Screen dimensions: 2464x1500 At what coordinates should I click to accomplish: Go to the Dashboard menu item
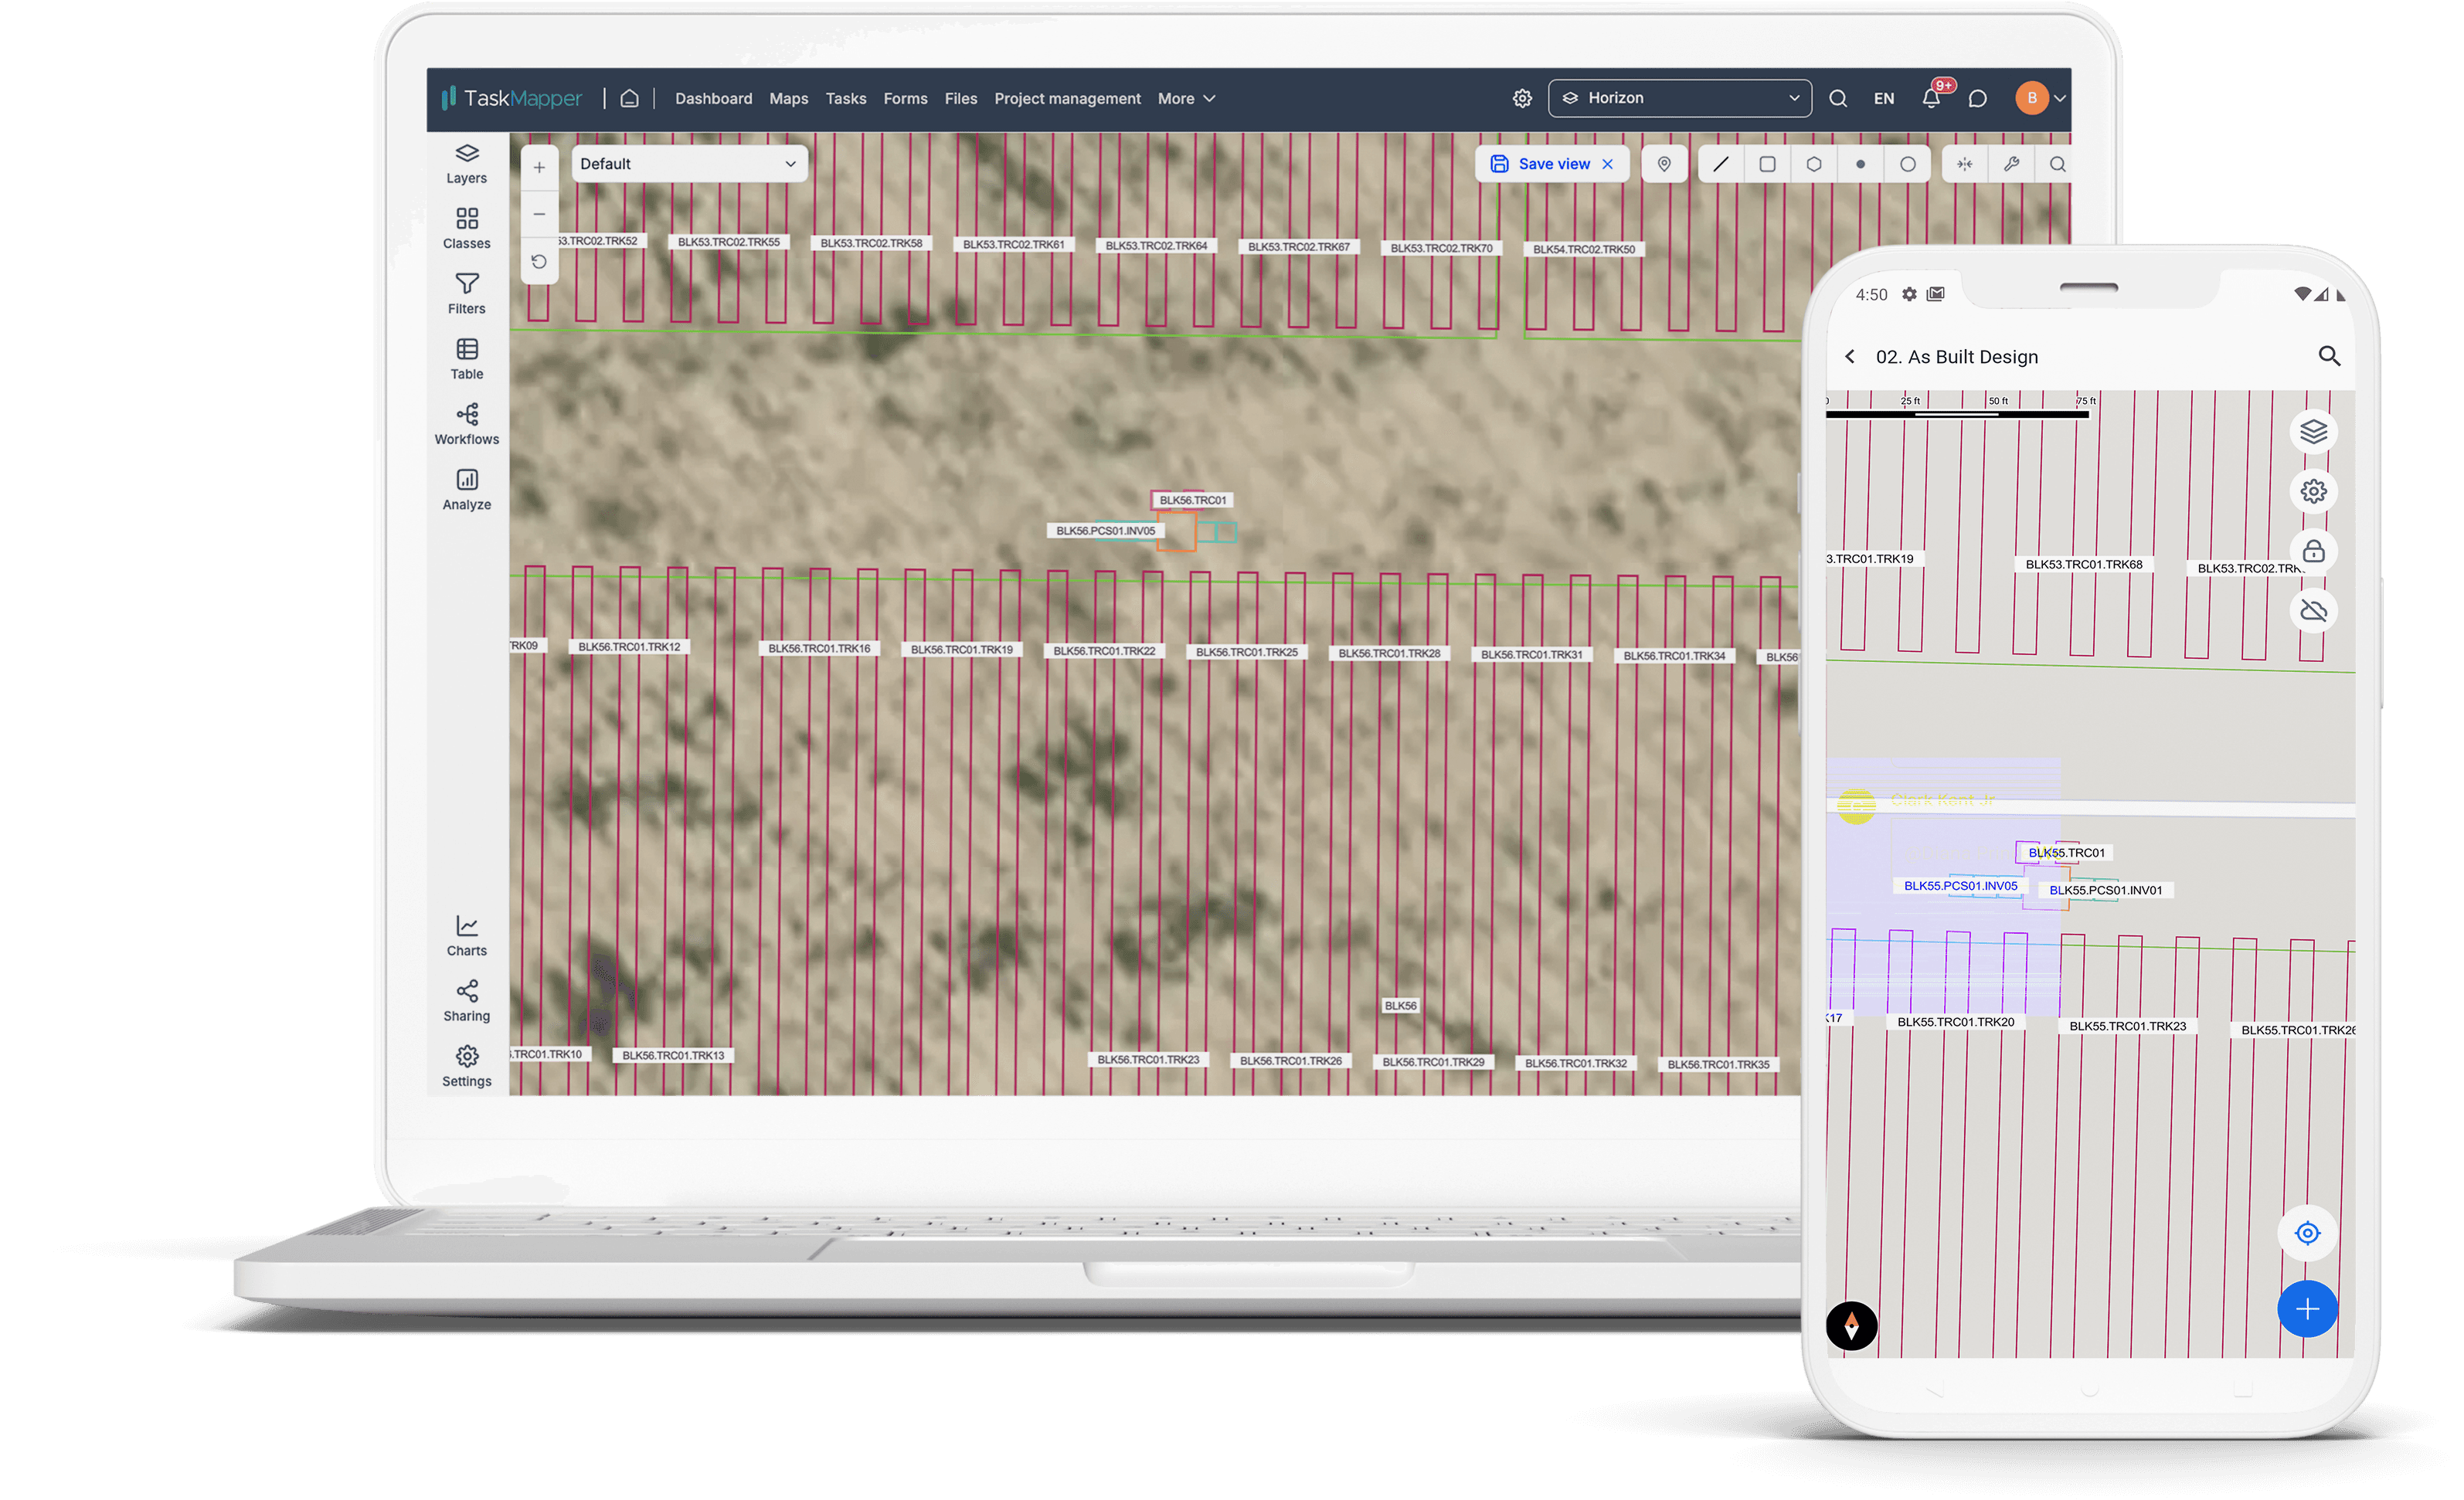point(713,98)
